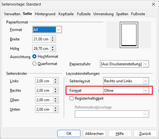Switch to the Hintergrund tab
The width and height of the screenshot is (159, 139).
click(45, 14)
